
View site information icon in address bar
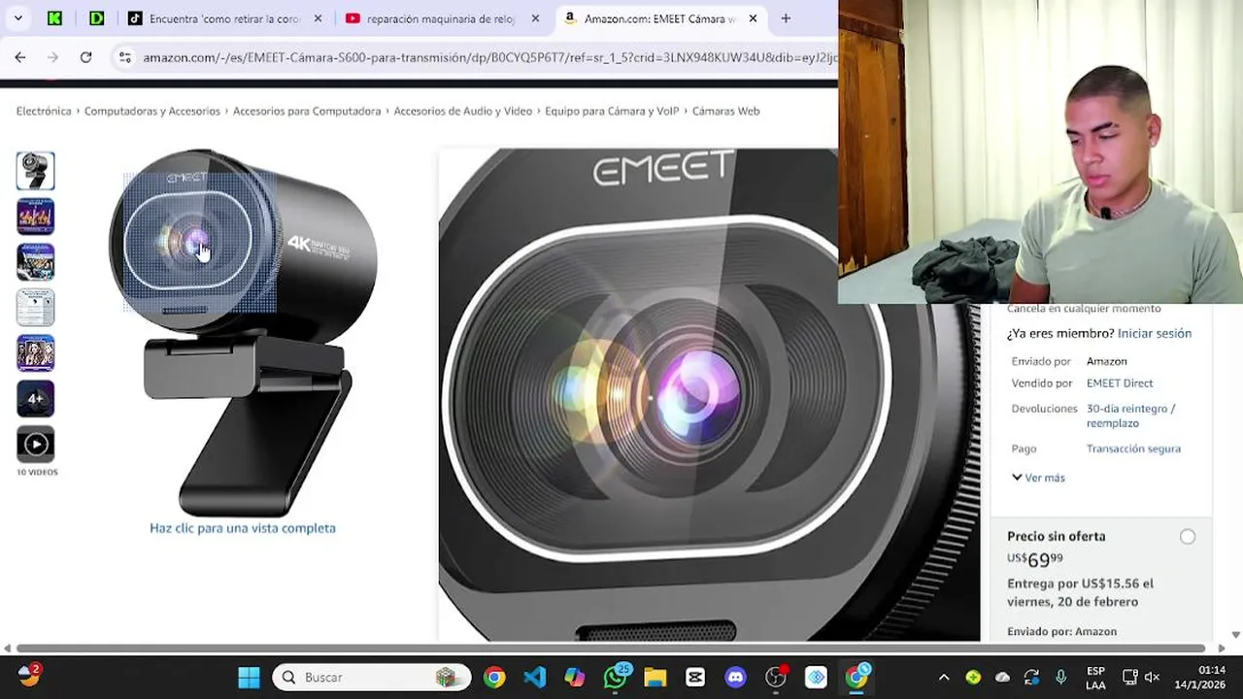(124, 57)
